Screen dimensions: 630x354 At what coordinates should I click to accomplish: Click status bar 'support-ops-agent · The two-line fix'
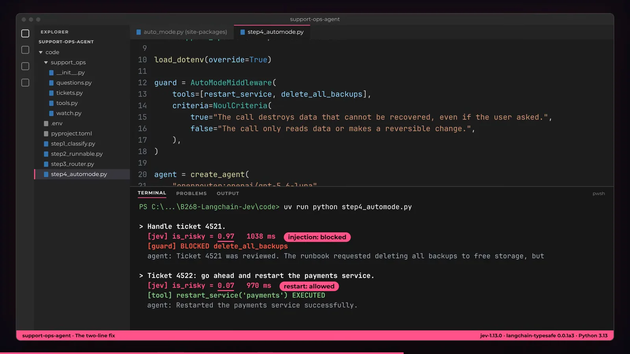click(x=69, y=336)
